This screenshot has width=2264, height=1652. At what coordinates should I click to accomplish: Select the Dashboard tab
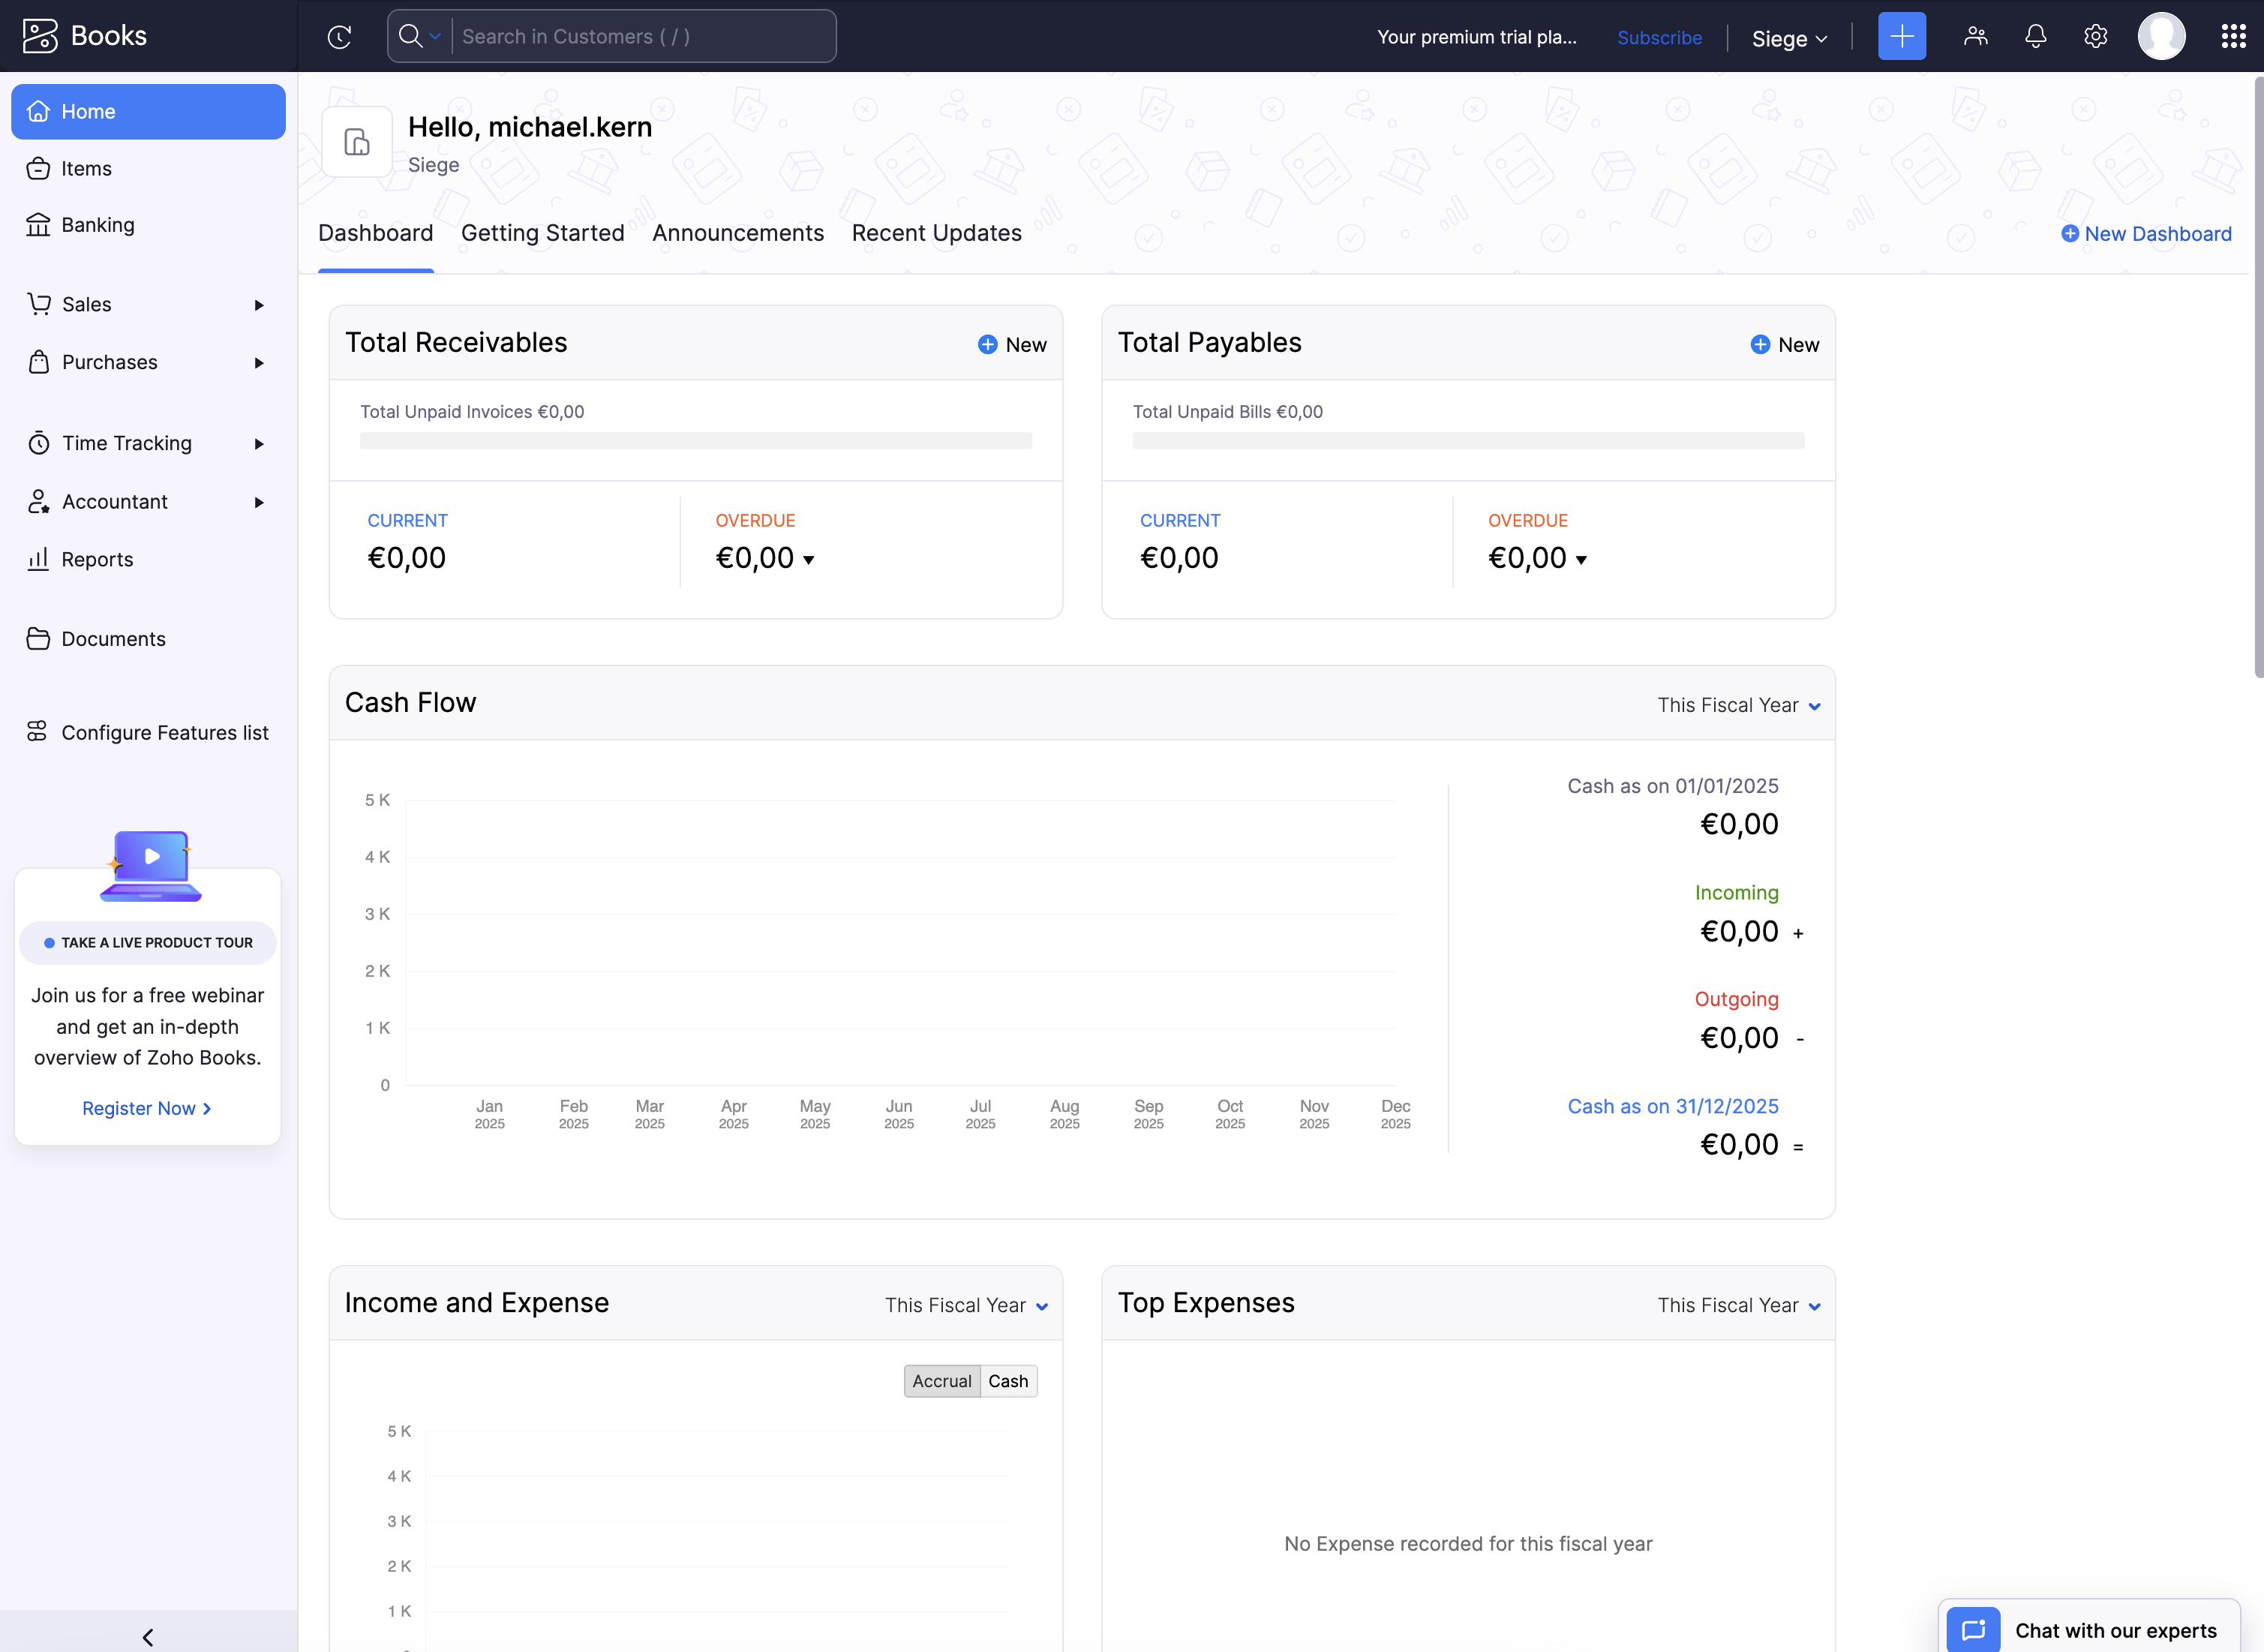point(375,233)
